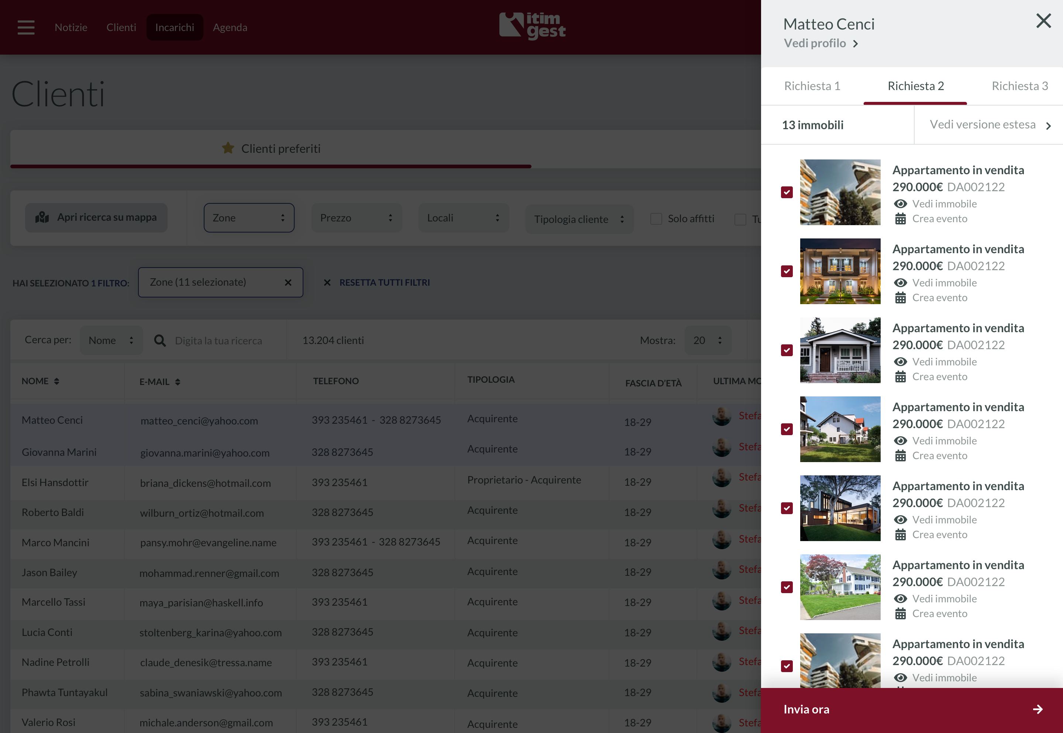Image resolution: width=1063 pixels, height=733 pixels.
Task: Click the avatar in Matteo Cenci's row
Action: [x=721, y=416]
